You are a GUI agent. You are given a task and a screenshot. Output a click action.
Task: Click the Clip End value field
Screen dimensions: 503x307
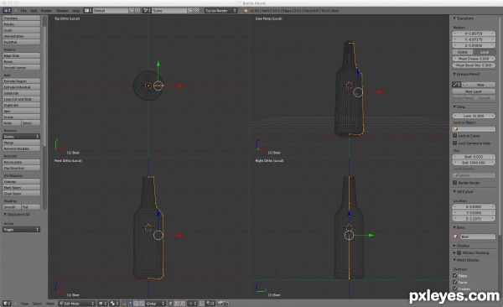(x=474, y=163)
